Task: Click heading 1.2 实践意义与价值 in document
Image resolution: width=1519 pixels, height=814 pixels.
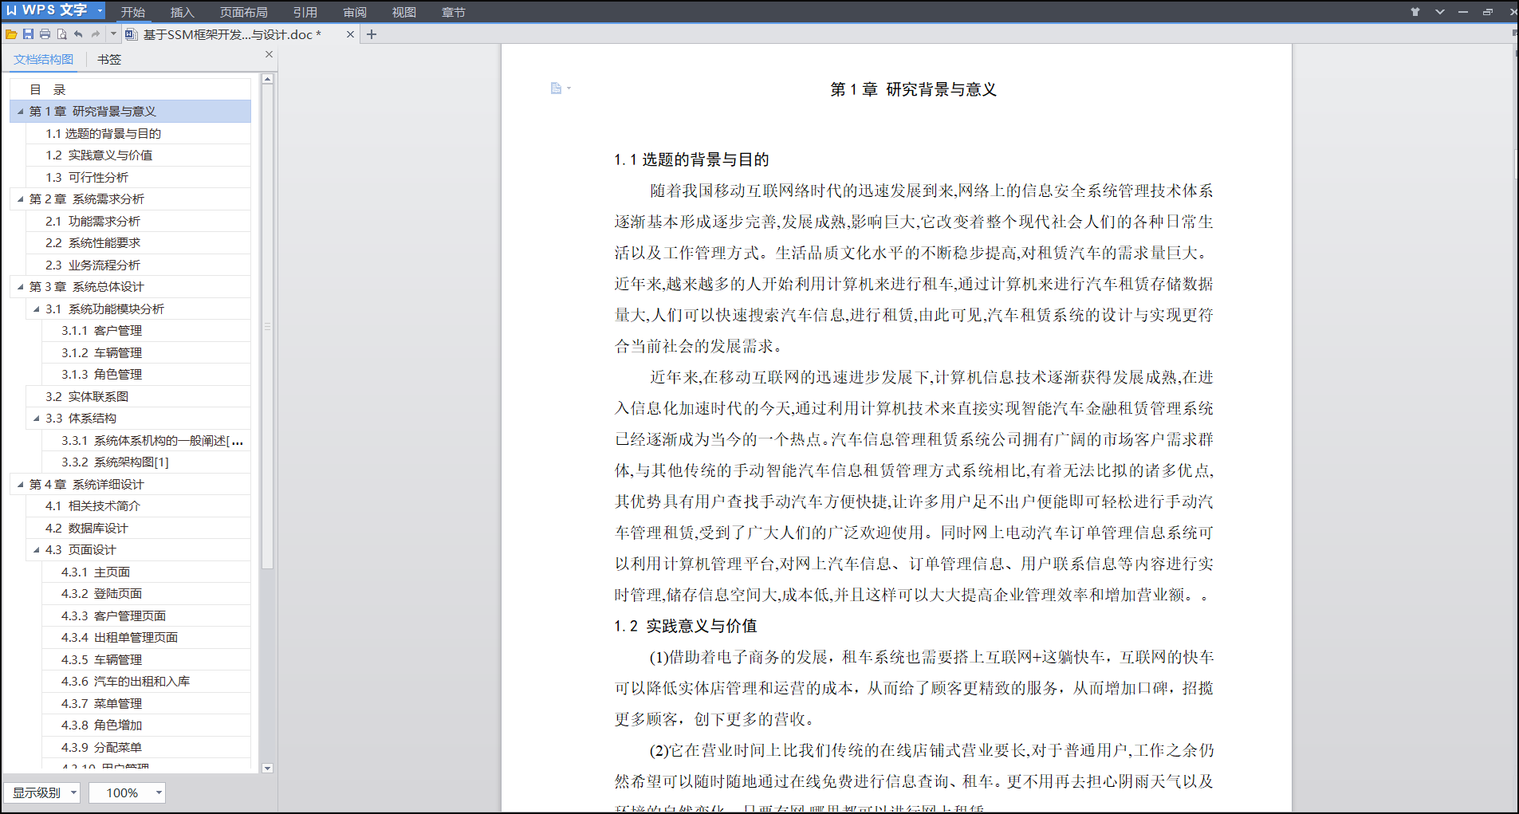Action: 686,626
